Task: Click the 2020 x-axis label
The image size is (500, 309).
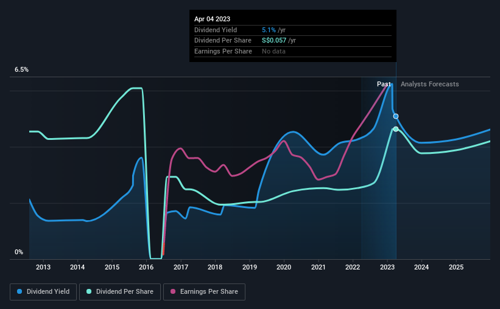Action: point(284,267)
